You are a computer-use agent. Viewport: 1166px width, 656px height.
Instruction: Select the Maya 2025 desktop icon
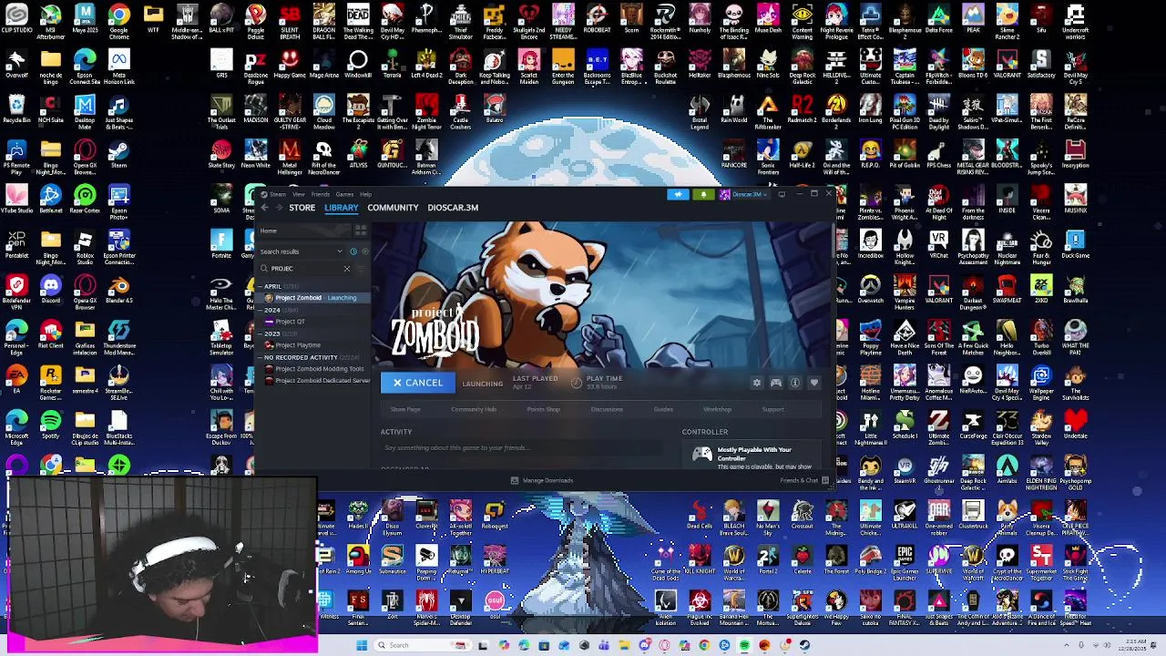tap(85, 20)
